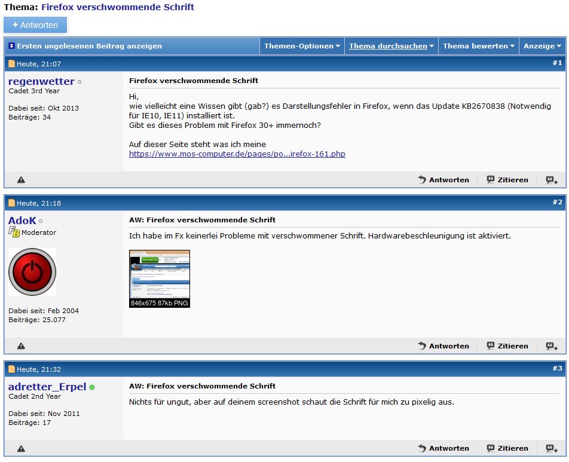Click post status icon next to Heute, 21:07
This screenshot has height=462, width=569.
[11, 64]
